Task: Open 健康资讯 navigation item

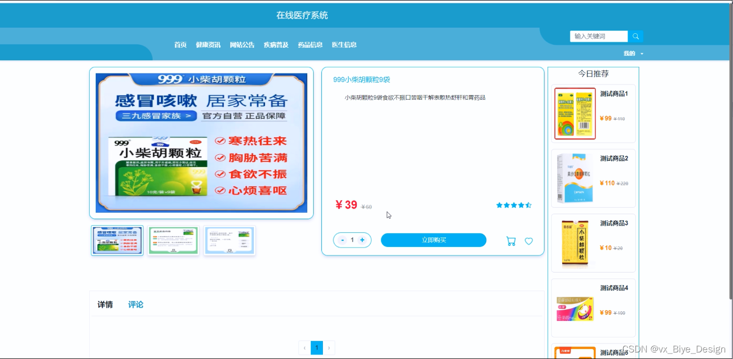Action: (x=208, y=45)
